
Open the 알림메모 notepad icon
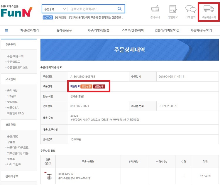pos(173,9)
